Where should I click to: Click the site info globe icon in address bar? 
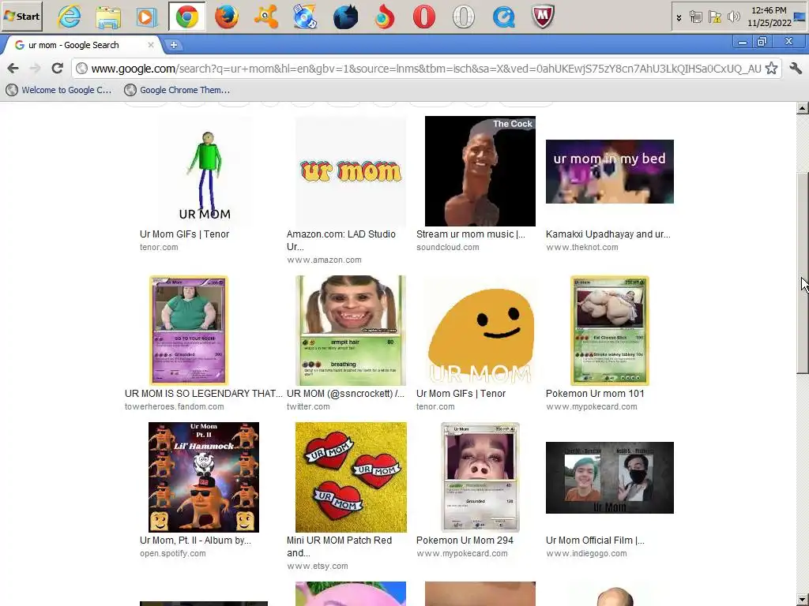click(81, 68)
